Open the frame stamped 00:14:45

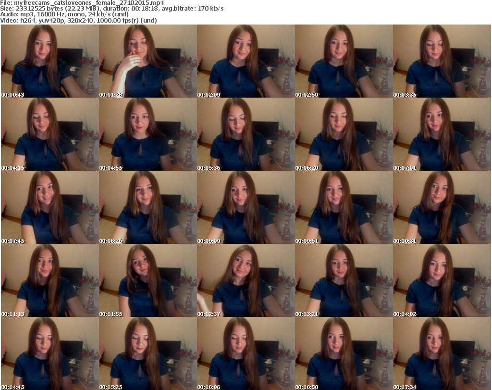50,353
